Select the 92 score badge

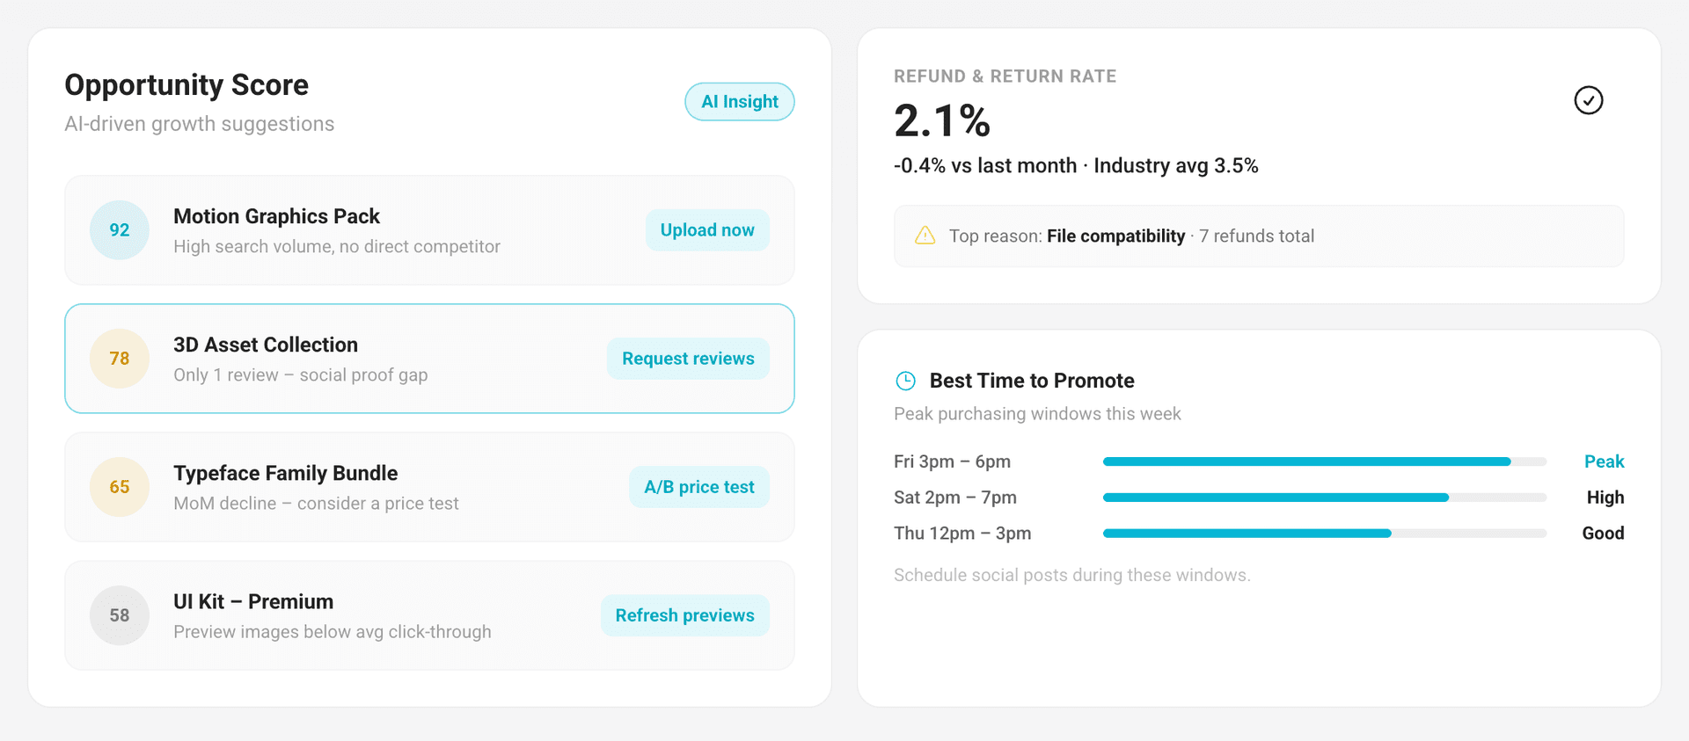[x=120, y=230]
